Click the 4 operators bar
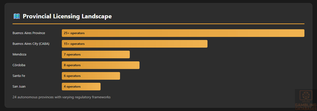Image resolution: width=317 pixels, height=111 pixels. click(x=81, y=87)
